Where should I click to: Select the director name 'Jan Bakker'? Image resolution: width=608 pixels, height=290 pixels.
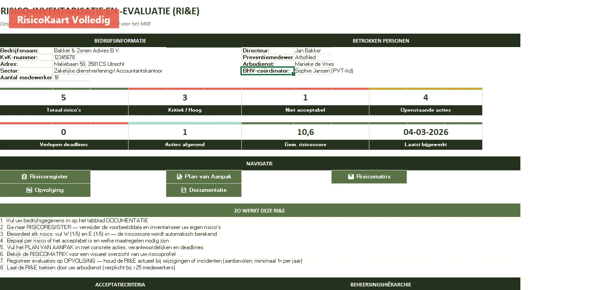coord(308,51)
